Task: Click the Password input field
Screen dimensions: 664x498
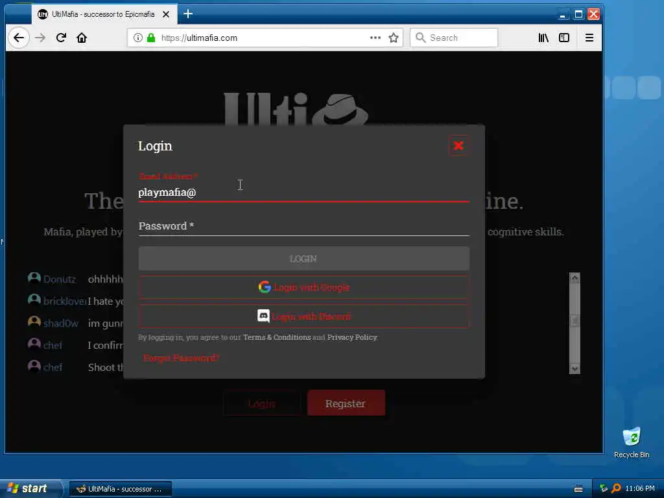Action: click(303, 226)
